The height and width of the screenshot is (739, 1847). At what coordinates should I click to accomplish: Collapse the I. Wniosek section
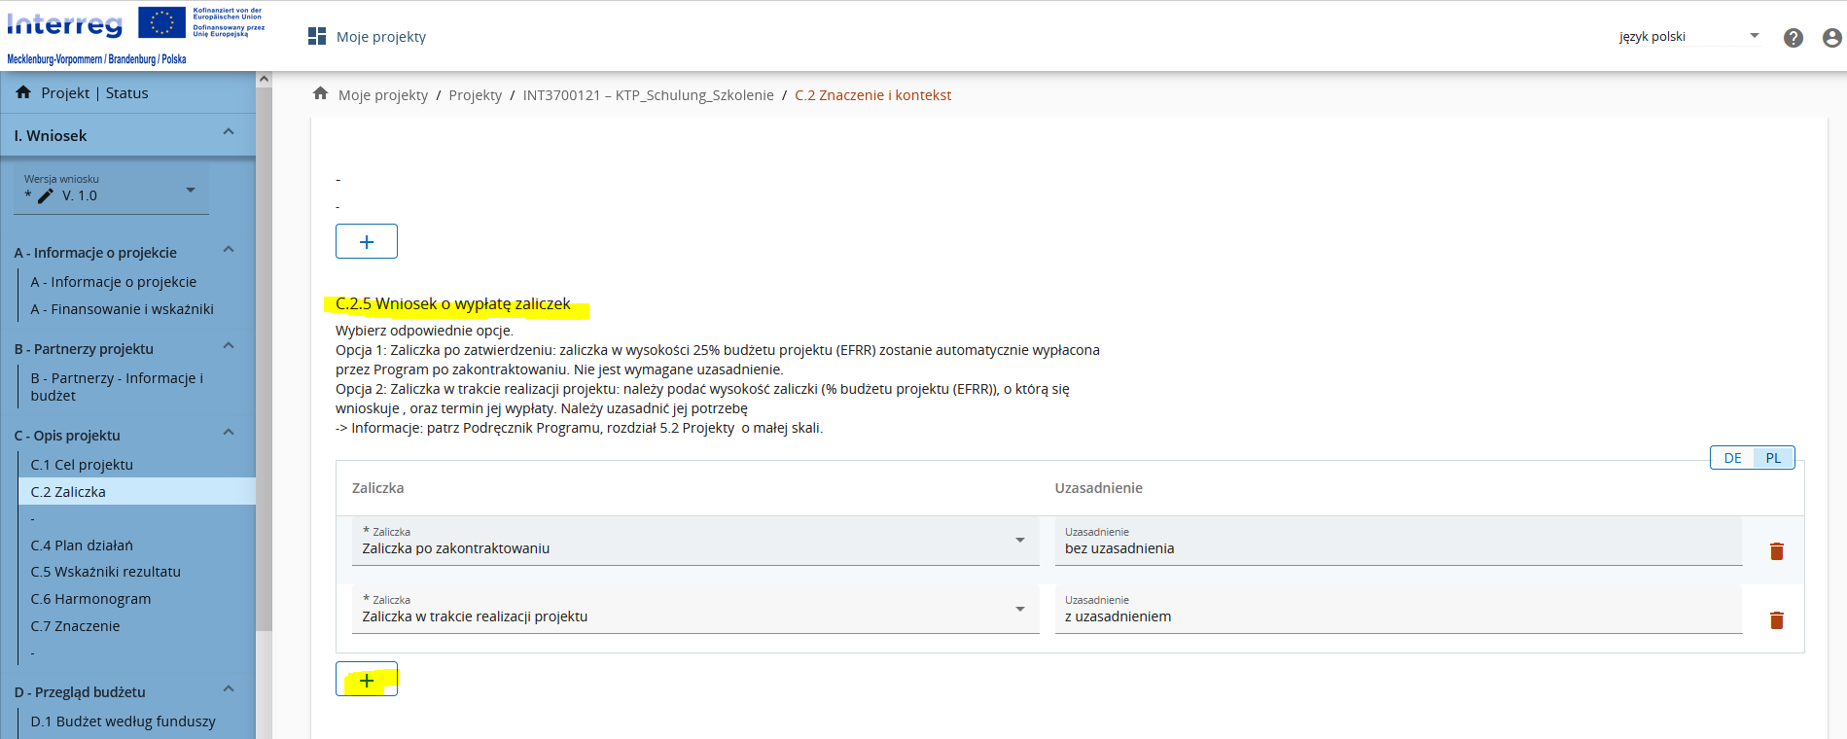229,133
